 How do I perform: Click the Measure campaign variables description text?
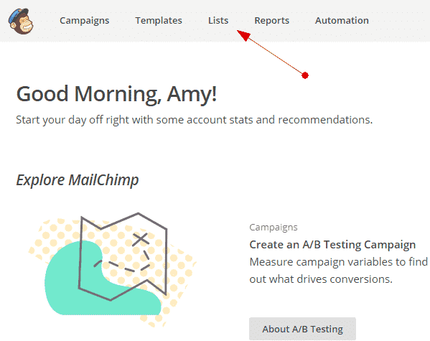(x=338, y=271)
